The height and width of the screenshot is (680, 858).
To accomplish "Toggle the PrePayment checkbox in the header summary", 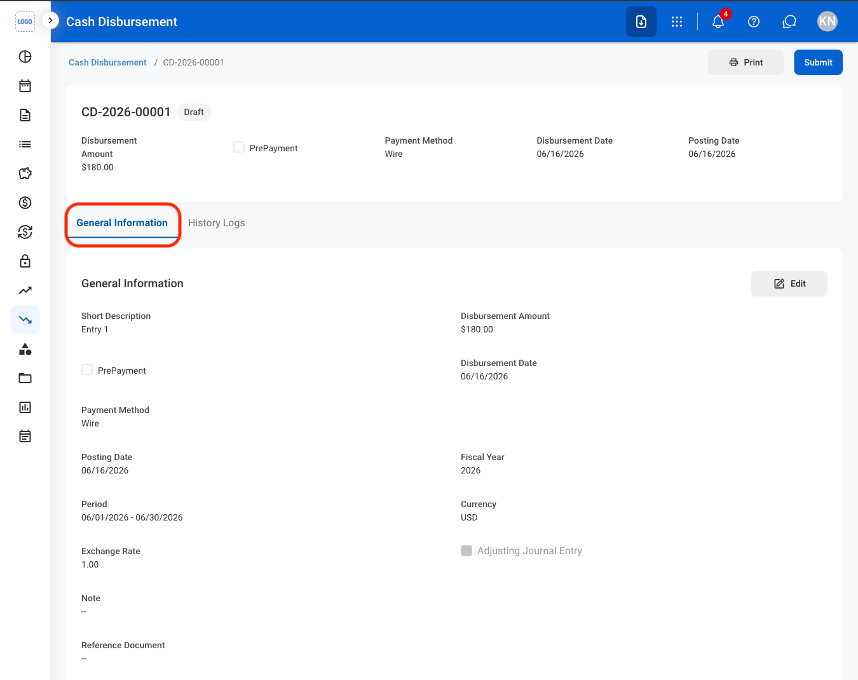I will (239, 147).
